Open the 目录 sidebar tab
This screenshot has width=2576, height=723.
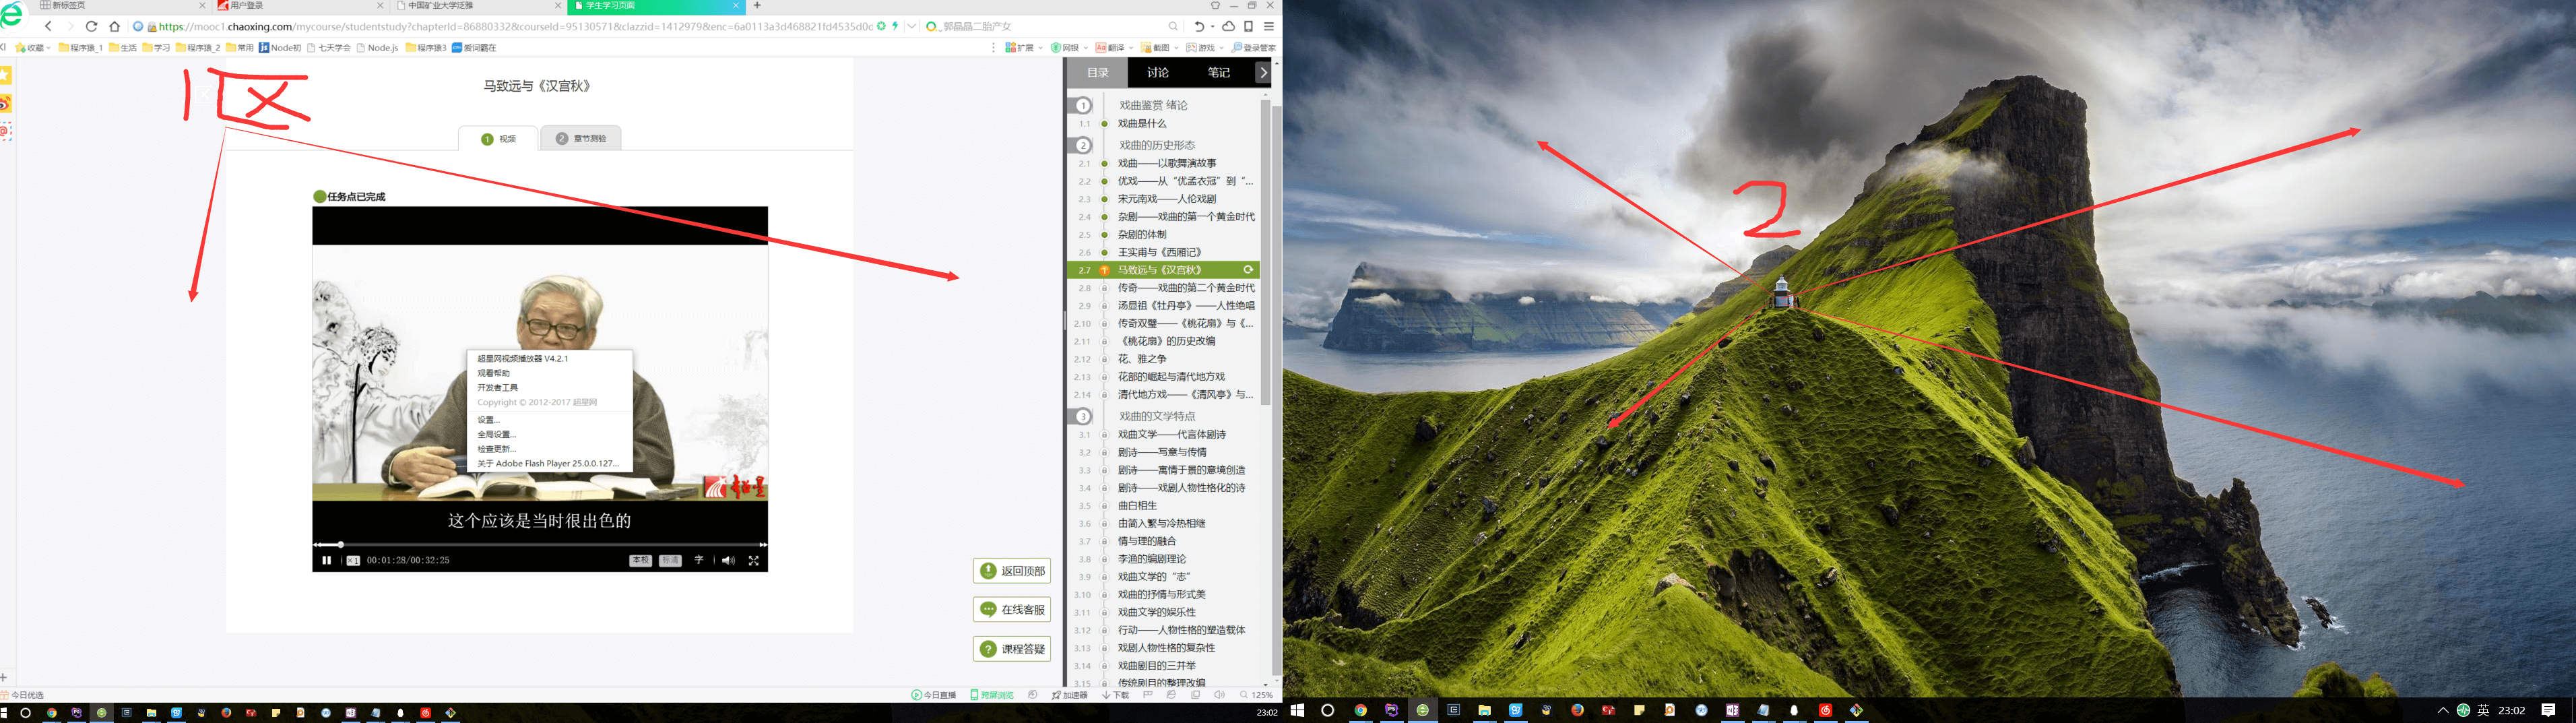click(1098, 72)
